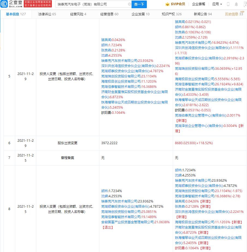This screenshot has height=252, width=247.
Task: Open the mobile phone app icon
Action: click(228, 4)
